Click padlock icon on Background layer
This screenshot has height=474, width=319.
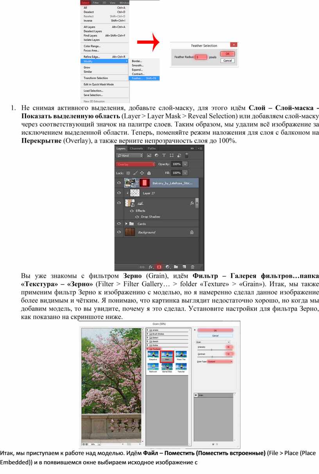click(192, 232)
